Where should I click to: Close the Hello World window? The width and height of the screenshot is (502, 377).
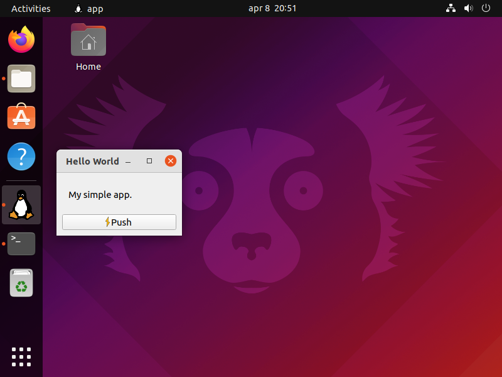point(171,161)
